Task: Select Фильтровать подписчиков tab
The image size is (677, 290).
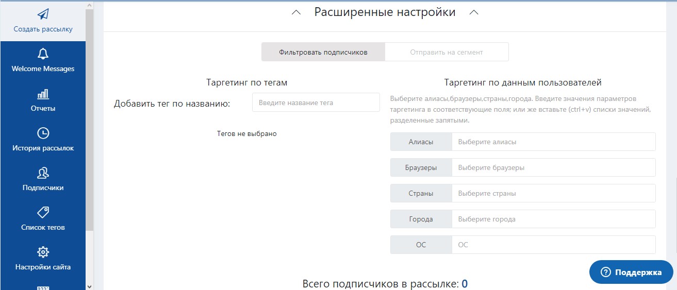Action: pyautogui.click(x=323, y=52)
